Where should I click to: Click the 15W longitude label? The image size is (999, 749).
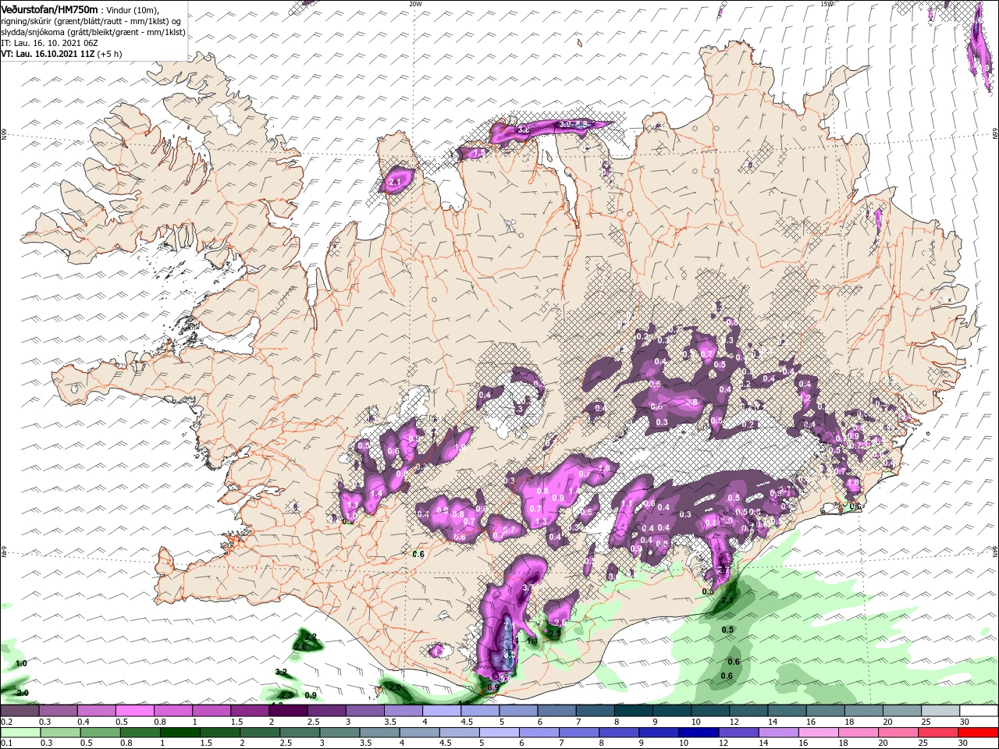[x=827, y=4]
